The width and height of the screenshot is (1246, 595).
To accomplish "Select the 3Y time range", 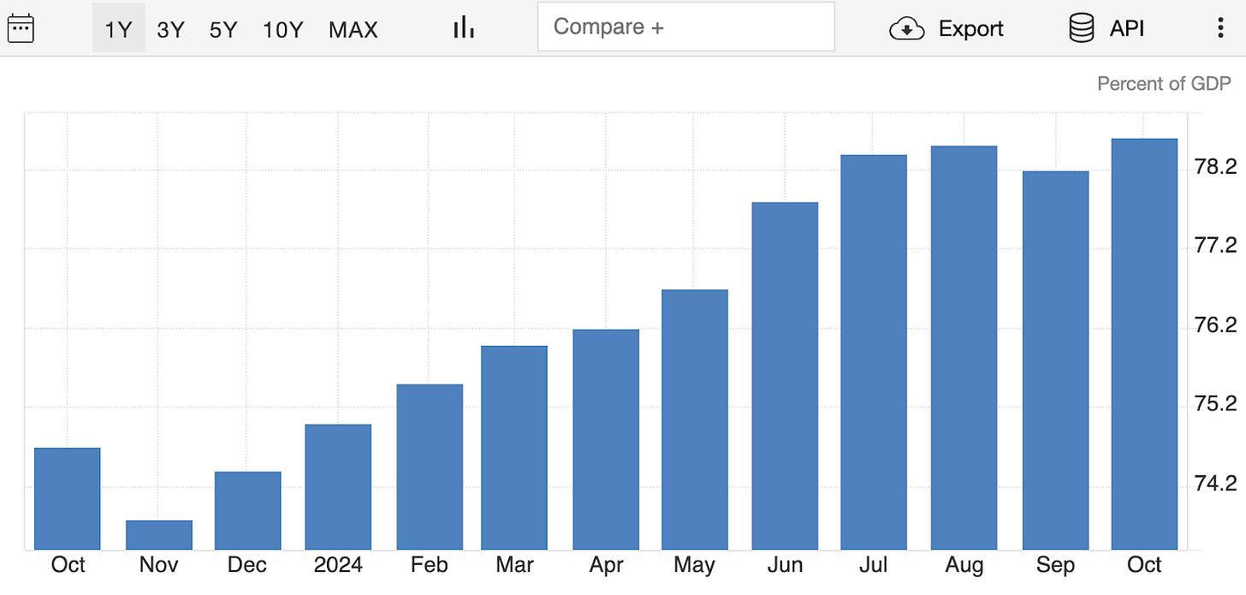I will click(170, 29).
